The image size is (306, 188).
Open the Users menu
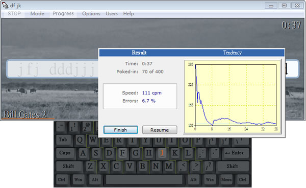click(x=112, y=13)
